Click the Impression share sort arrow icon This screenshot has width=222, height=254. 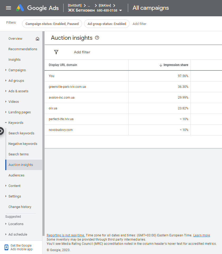(x=161, y=65)
